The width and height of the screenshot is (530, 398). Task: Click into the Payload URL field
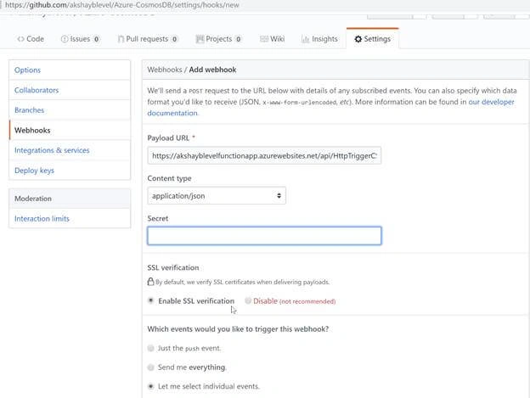(x=264, y=155)
